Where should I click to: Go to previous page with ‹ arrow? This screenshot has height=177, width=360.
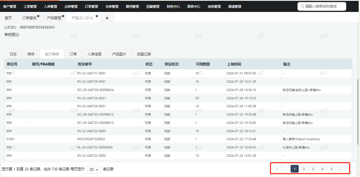tap(285, 169)
